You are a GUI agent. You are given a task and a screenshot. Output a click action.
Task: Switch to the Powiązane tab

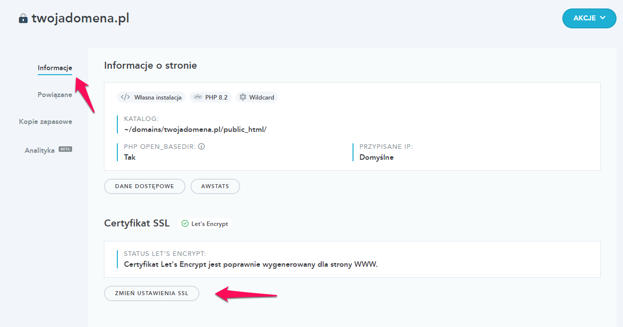[55, 95]
